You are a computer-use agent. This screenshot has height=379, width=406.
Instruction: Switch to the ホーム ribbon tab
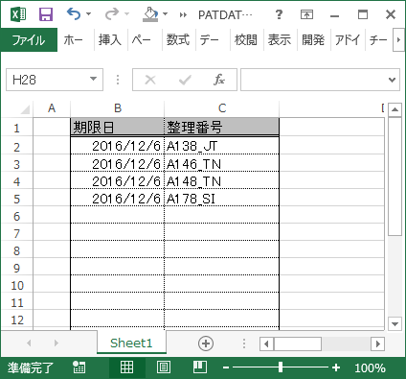73,40
